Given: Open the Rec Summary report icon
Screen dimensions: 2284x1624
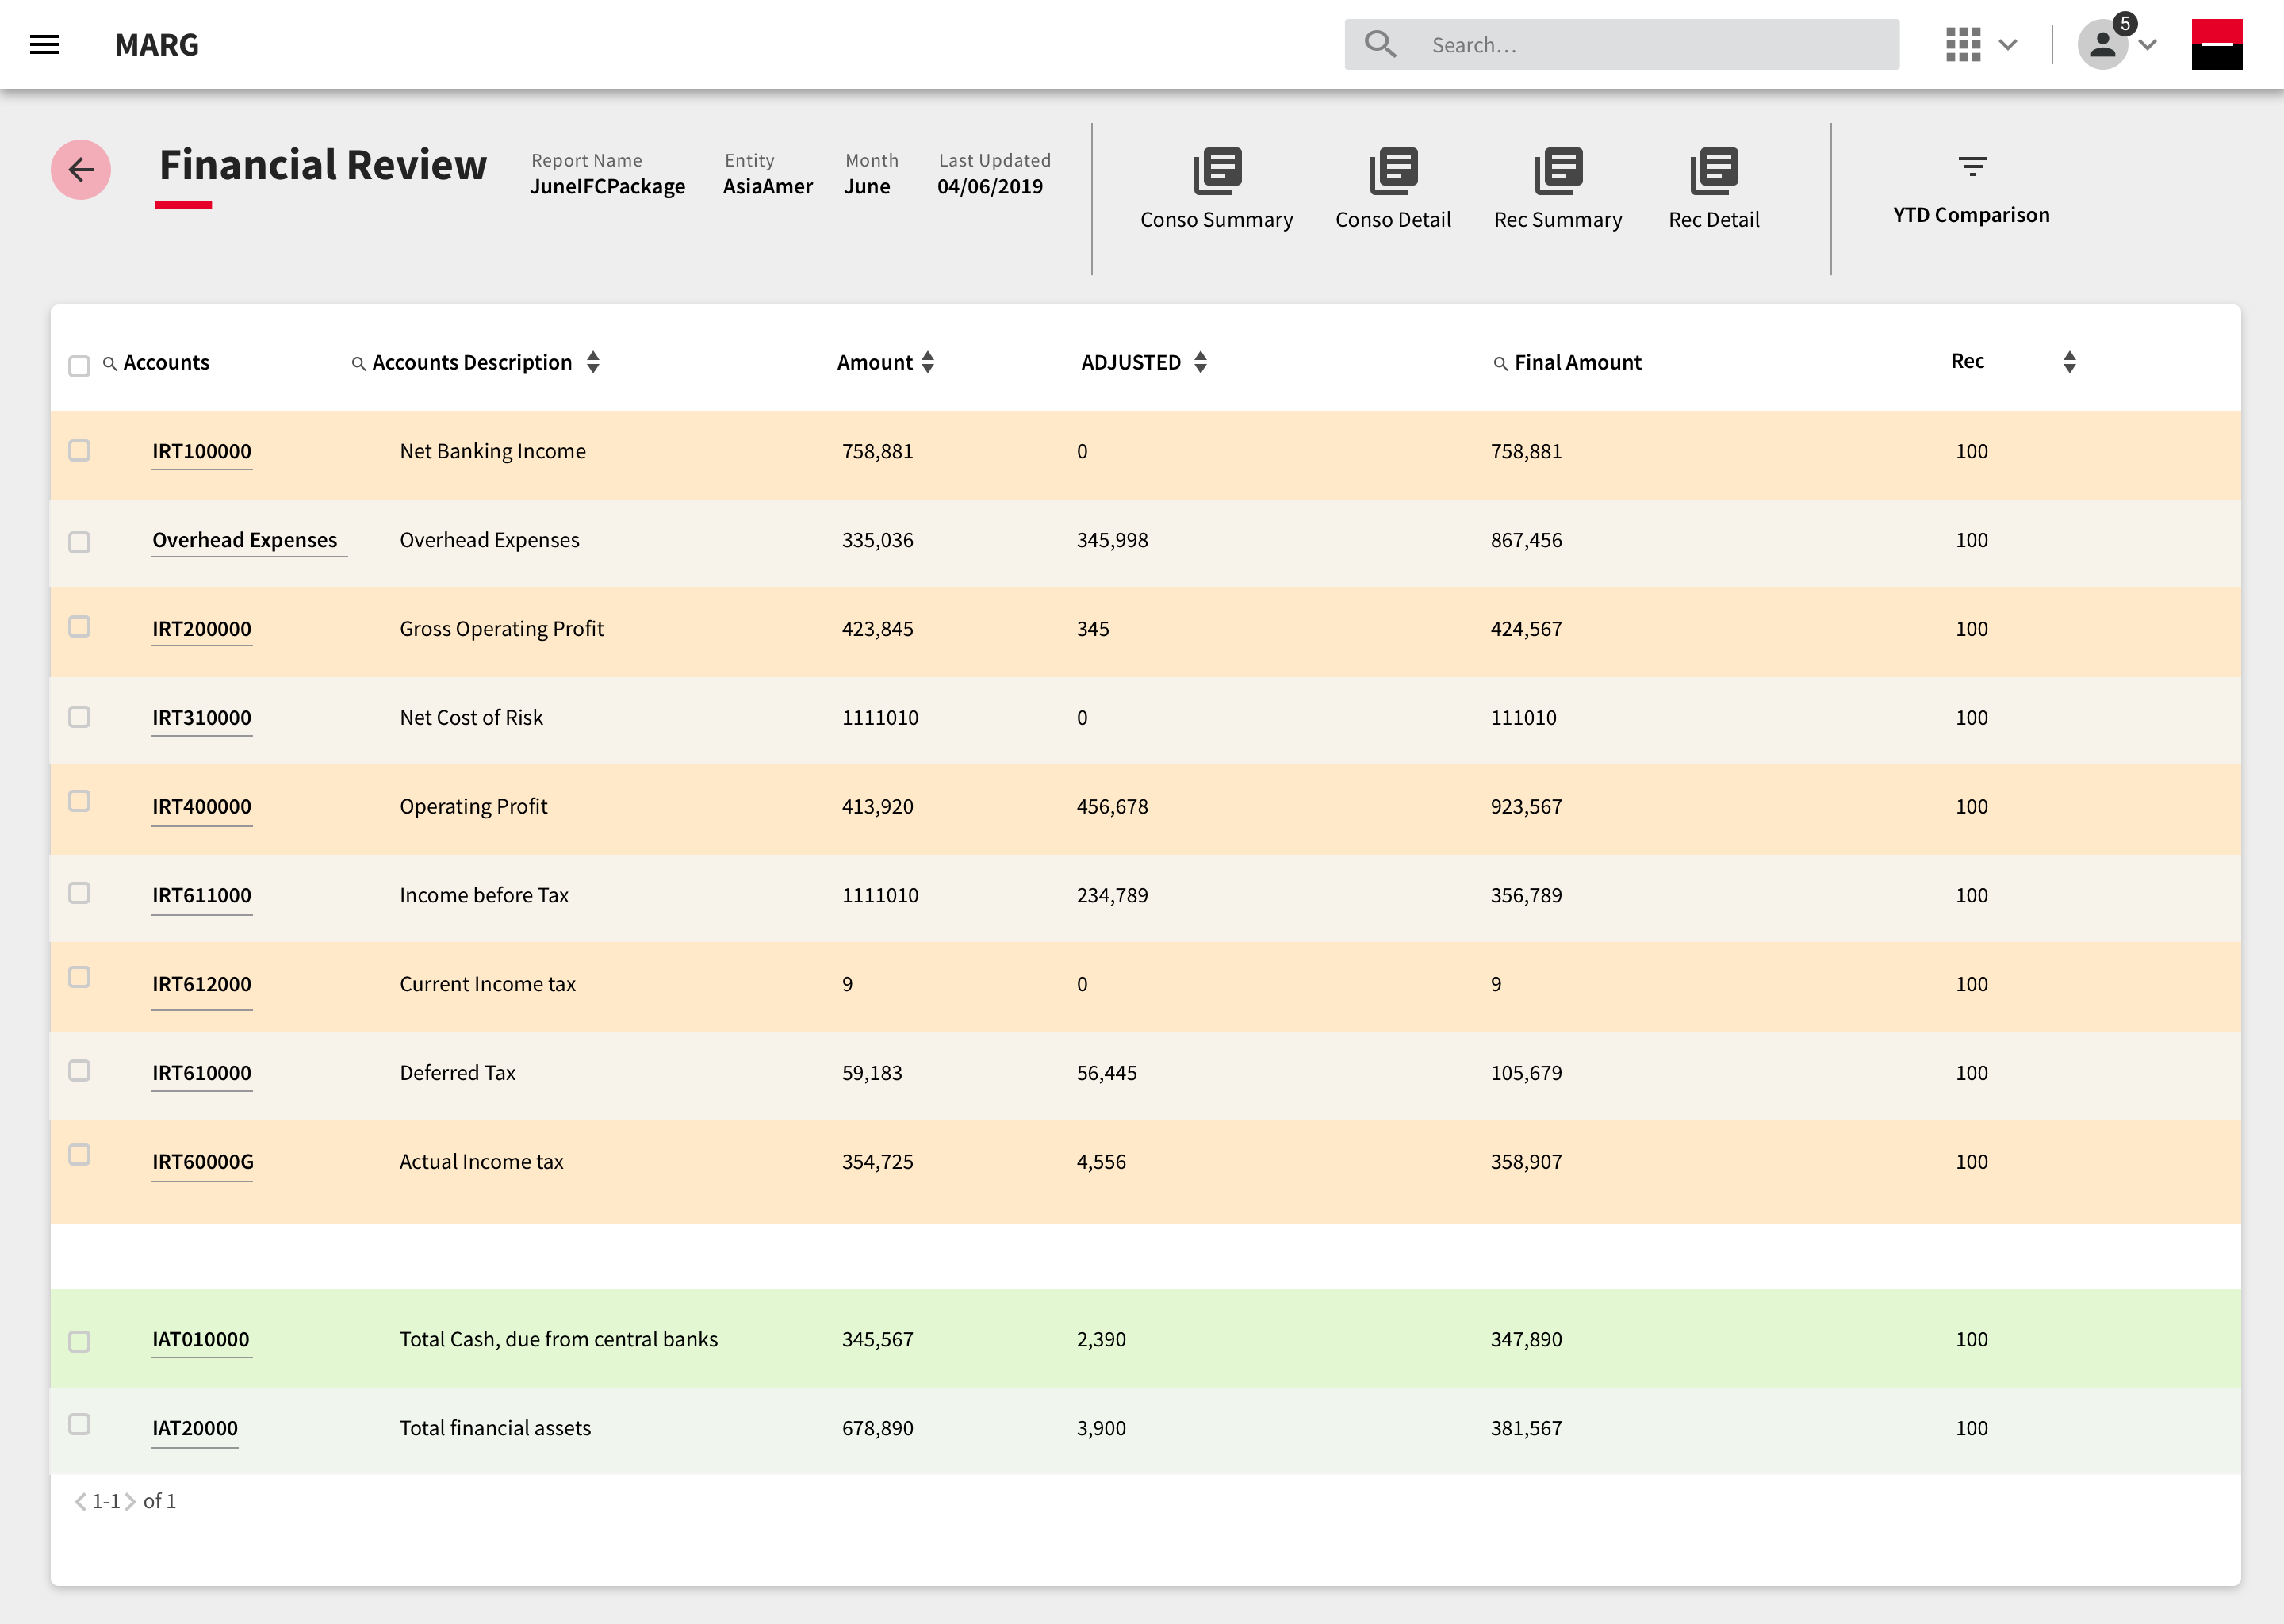Looking at the screenshot, I should click(1558, 171).
